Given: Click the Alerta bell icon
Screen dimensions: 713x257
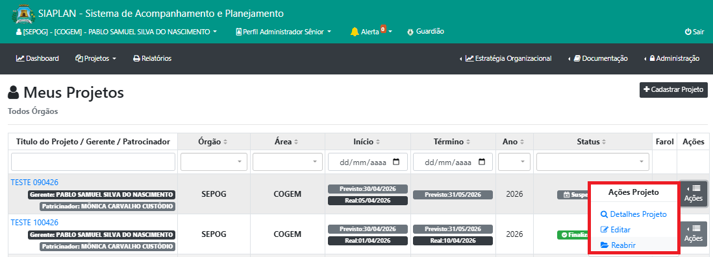Looking at the screenshot, I should (x=355, y=32).
